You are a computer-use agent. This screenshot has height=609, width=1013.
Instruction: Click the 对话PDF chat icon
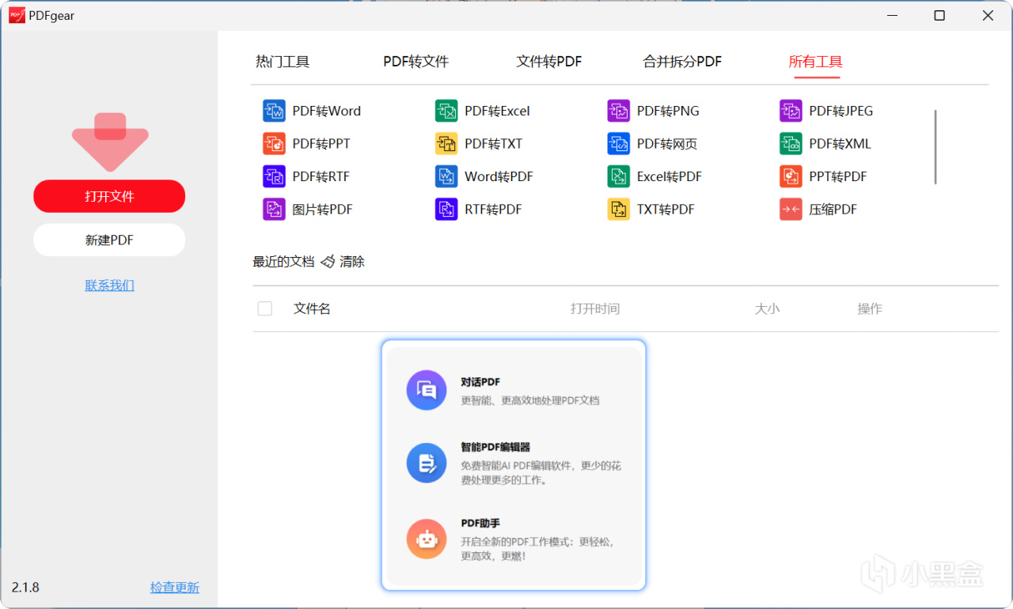[427, 390]
